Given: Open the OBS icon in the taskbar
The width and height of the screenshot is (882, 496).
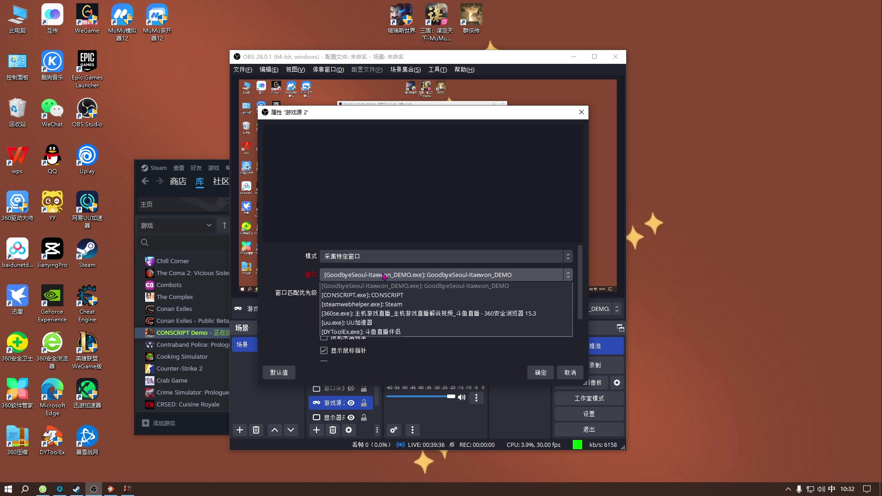Looking at the screenshot, I should pyautogui.click(x=94, y=489).
